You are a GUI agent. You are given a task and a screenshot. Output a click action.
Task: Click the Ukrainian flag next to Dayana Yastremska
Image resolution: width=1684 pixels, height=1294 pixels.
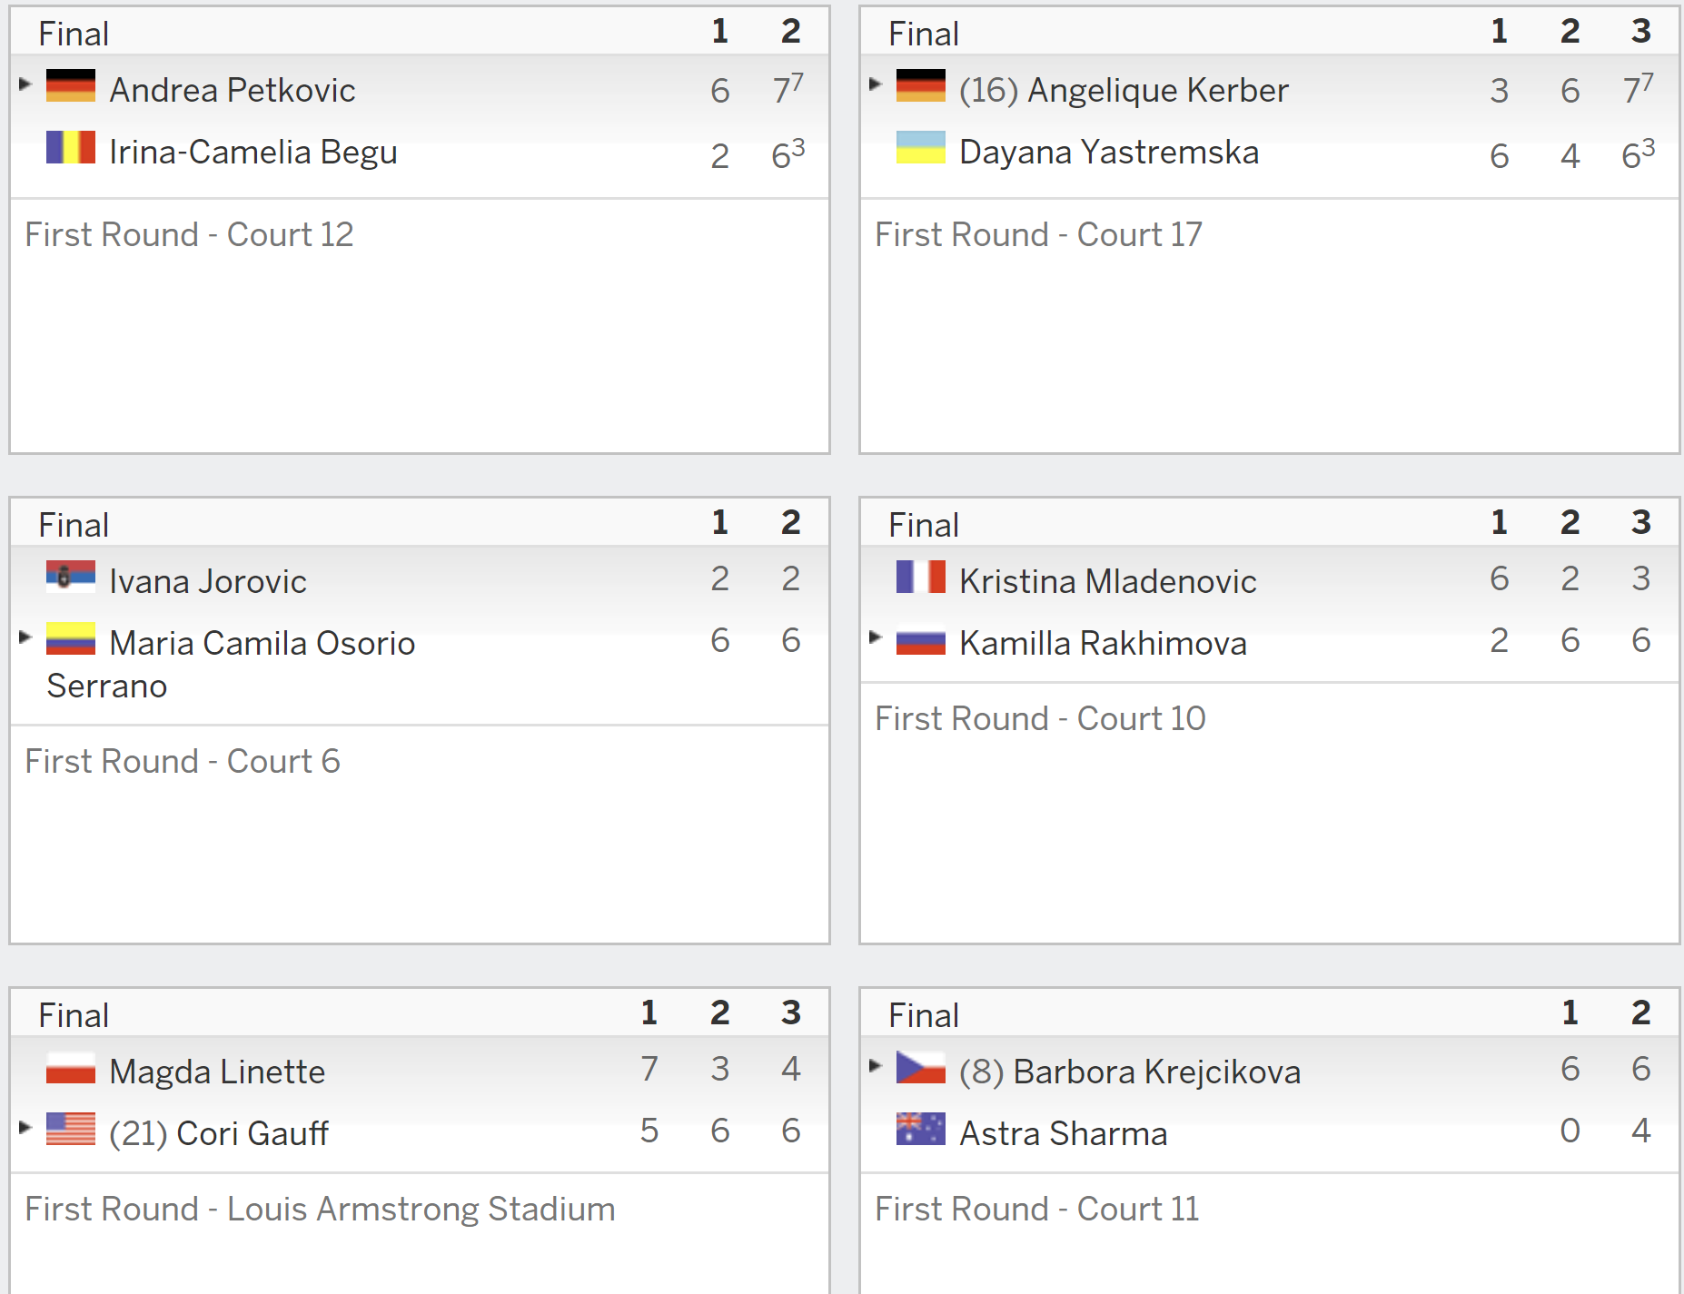click(921, 147)
